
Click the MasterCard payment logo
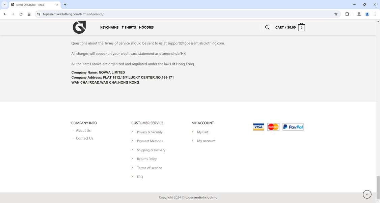coord(273,127)
